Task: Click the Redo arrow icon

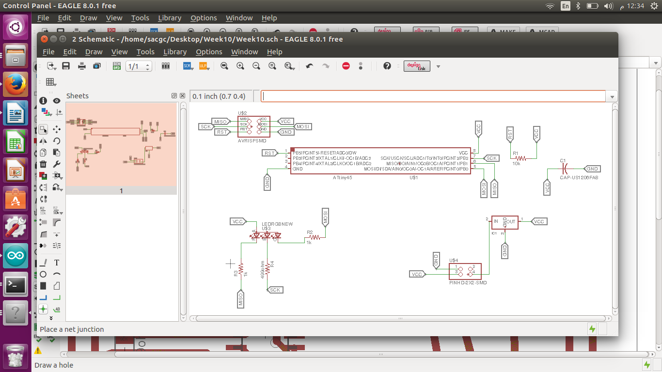Action: [326, 66]
